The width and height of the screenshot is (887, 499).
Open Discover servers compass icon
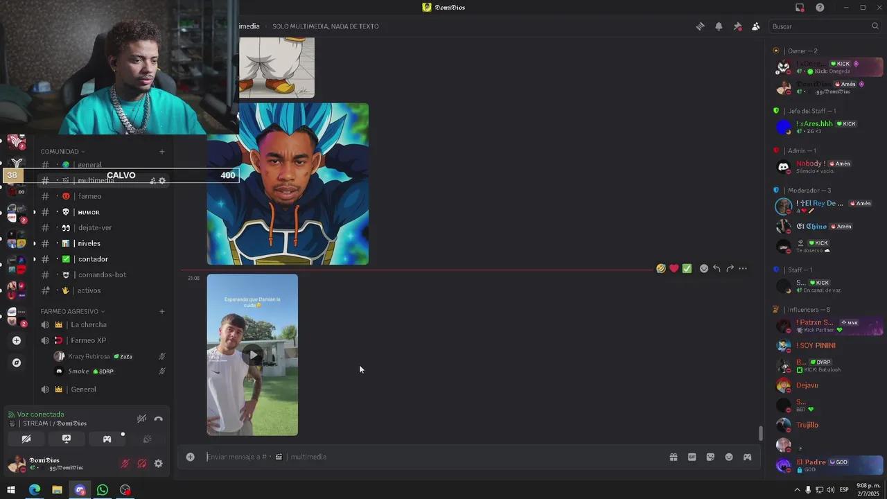pyautogui.click(x=17, y=362)
